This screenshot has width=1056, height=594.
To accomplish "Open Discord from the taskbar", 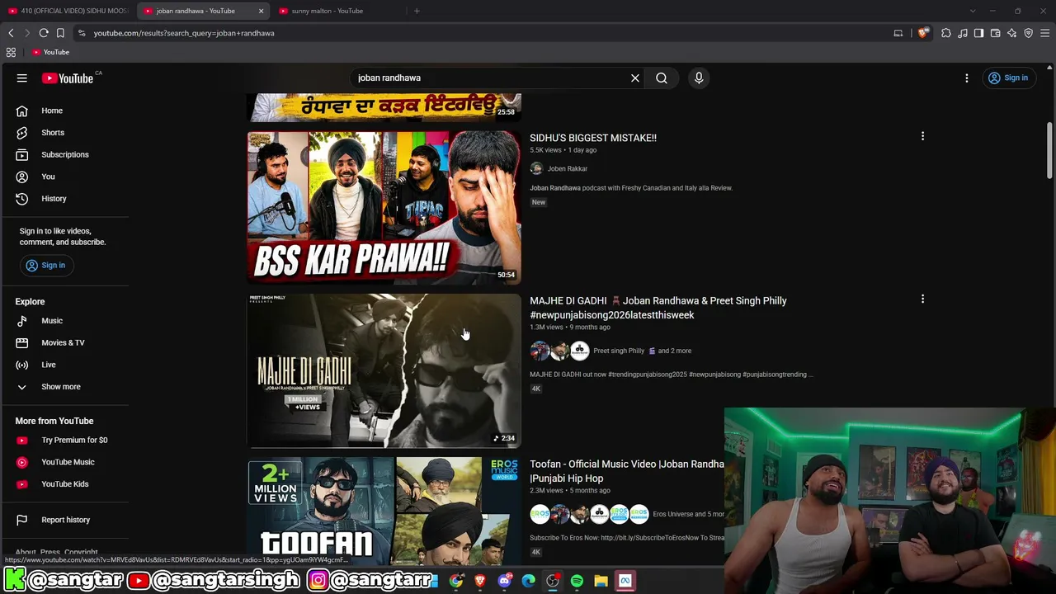I will tap(504, 581).
